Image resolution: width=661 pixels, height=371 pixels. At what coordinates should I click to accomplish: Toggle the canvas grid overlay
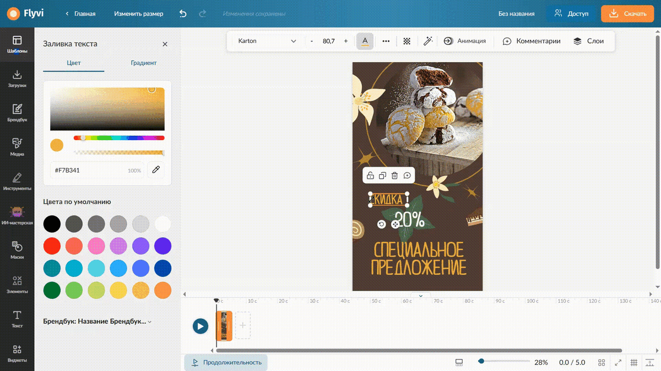634,363
